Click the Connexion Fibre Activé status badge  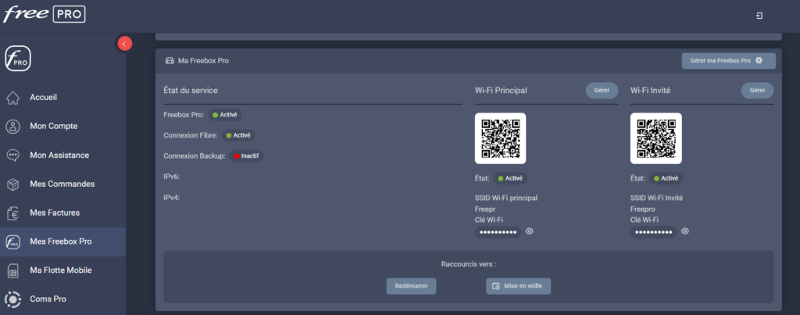click(x=238, y=135)
